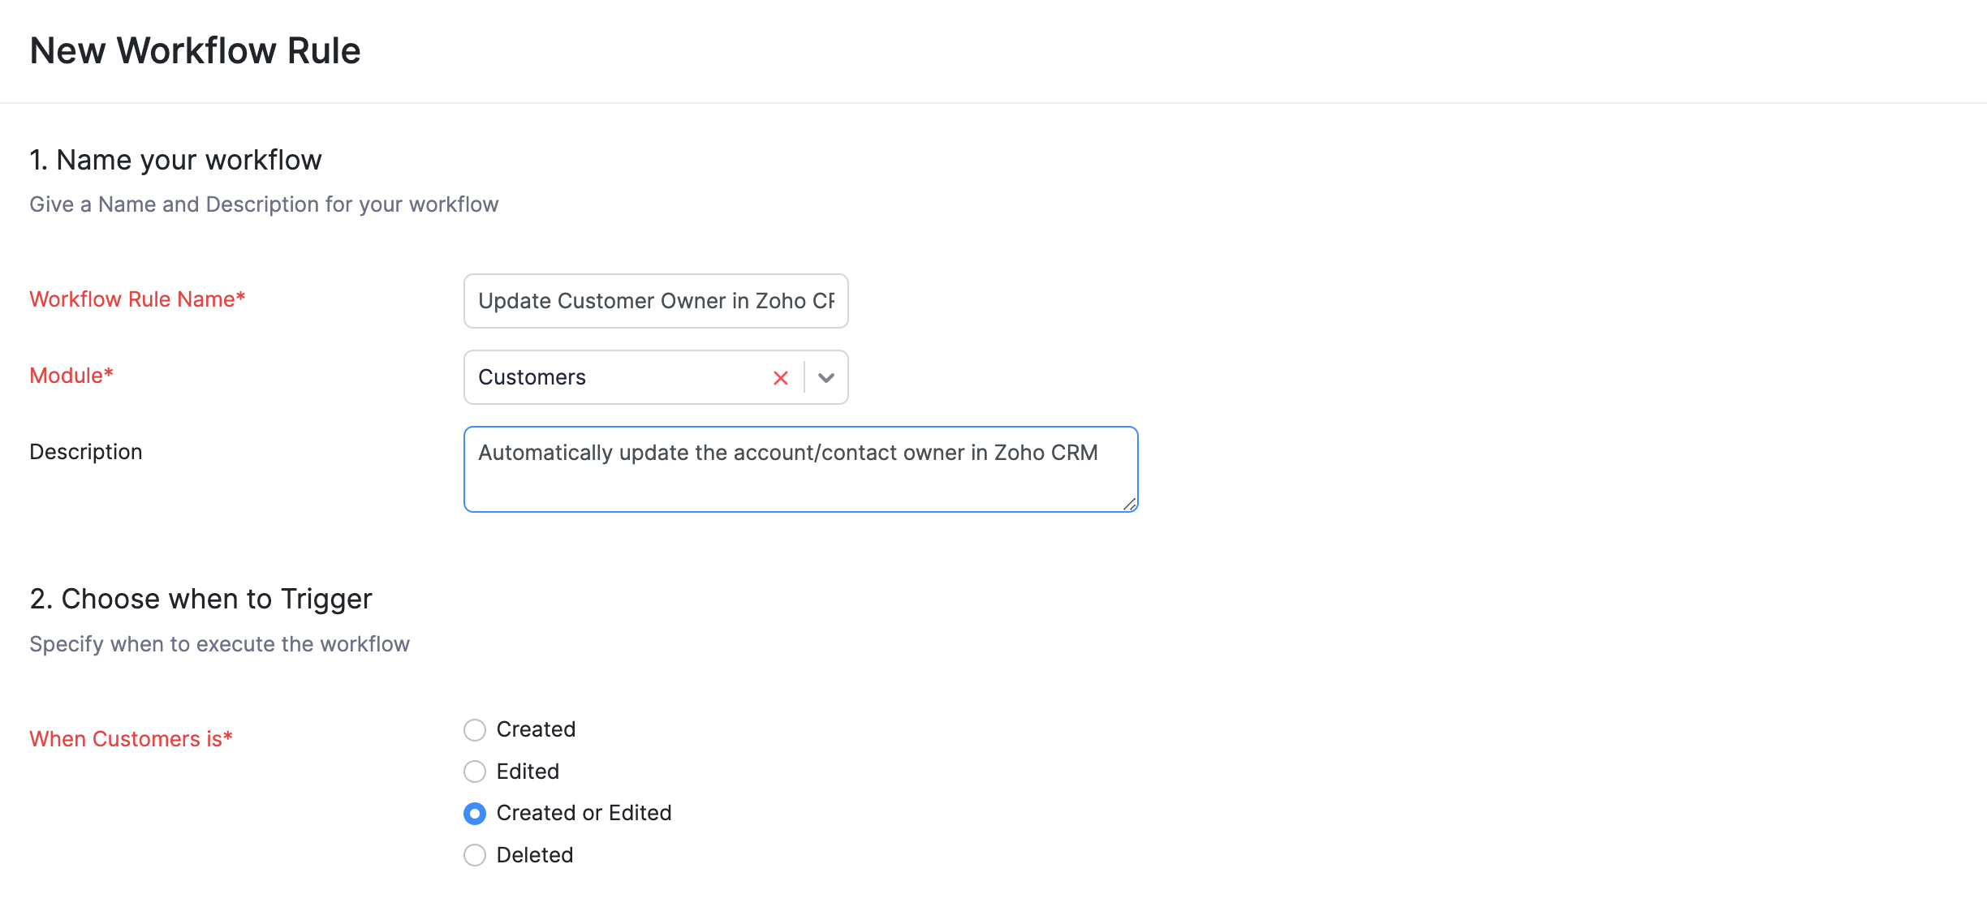Click the Description box resize handle
This screenshot has width=1987, height=907.
(x=1129, y=504)
